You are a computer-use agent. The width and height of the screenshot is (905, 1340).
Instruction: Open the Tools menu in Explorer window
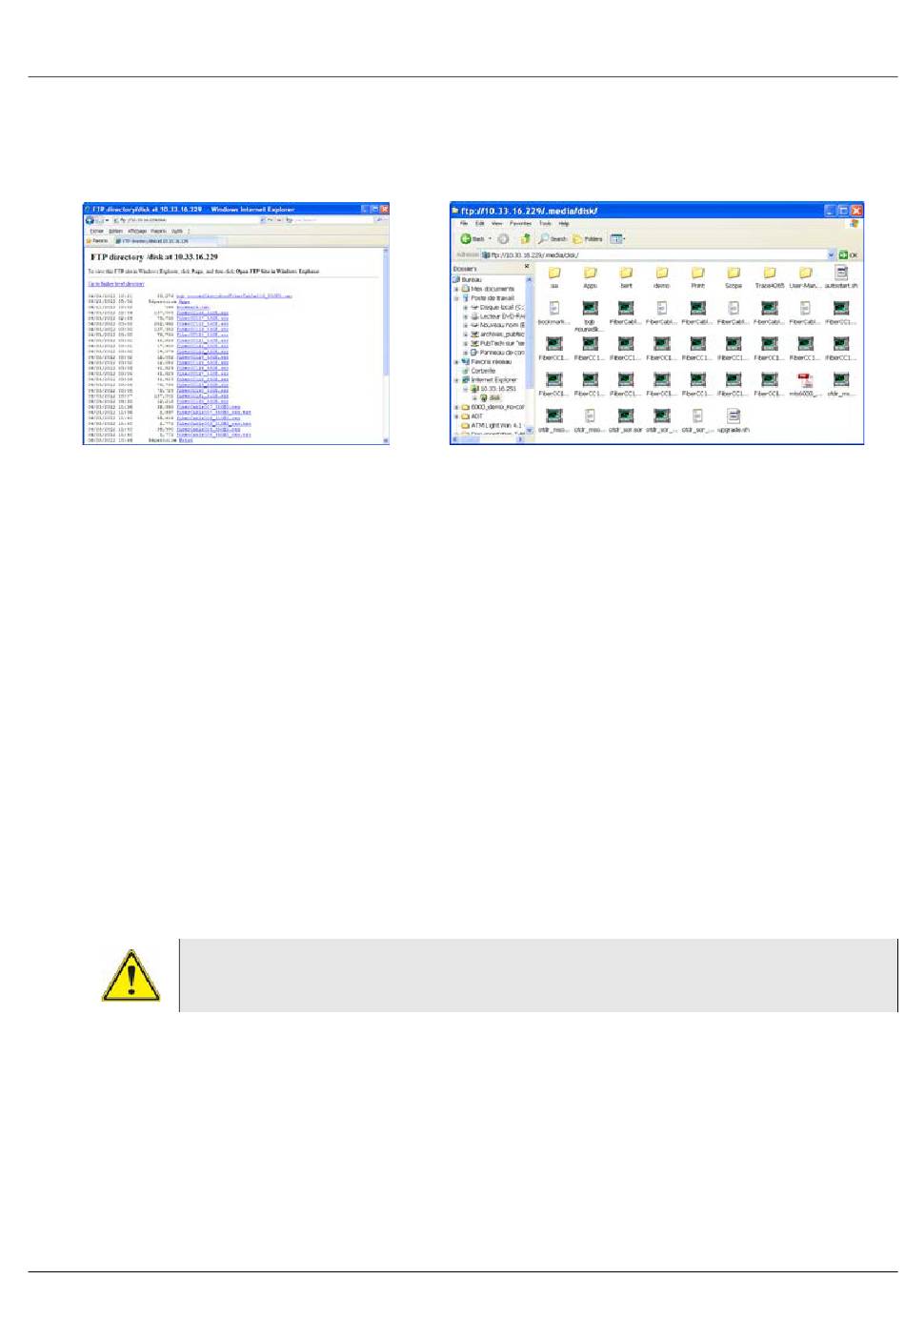point(545,223)
